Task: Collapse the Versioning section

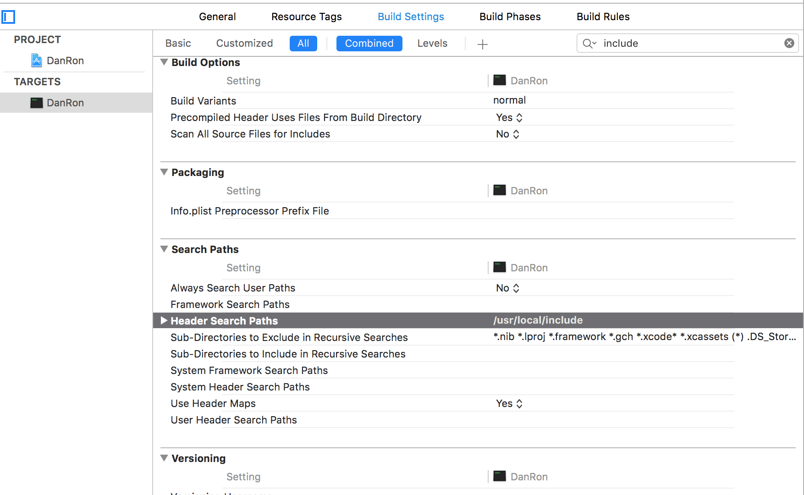Action: pyautogui.click(x=164, y=458)
